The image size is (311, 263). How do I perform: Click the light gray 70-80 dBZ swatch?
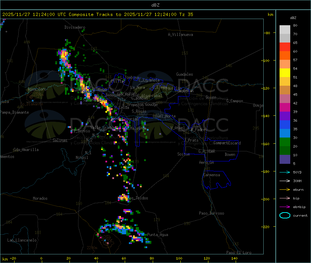click(285, 30)
